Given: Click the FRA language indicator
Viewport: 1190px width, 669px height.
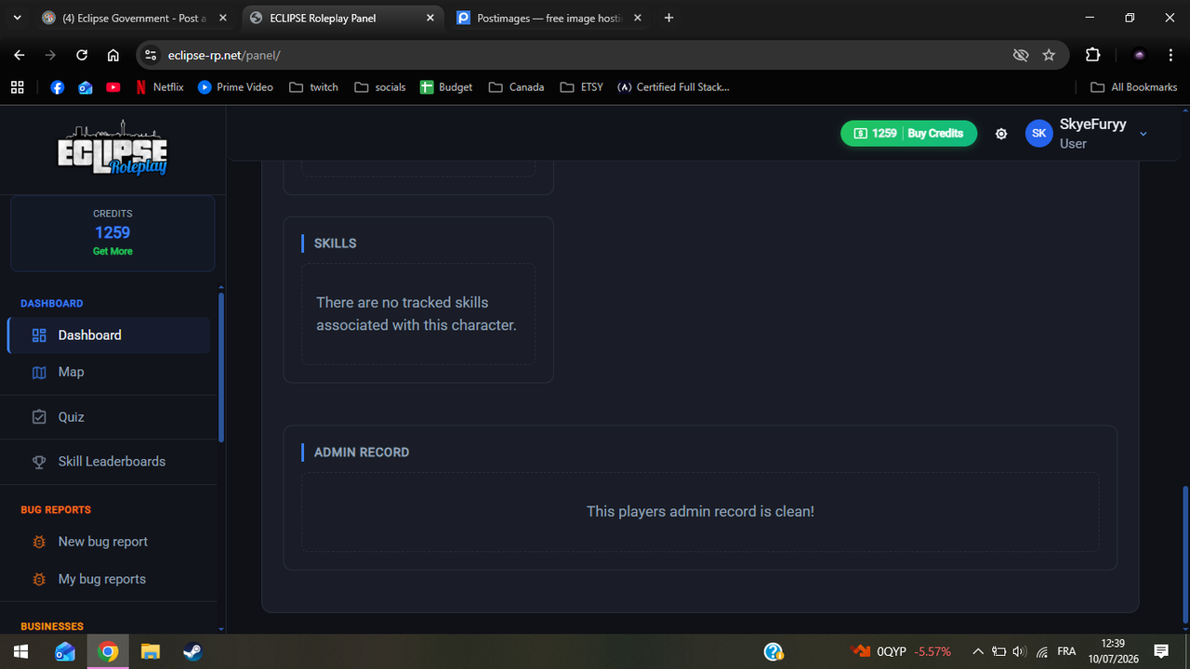Looking at the screenshot, I should click(1066, 651).
